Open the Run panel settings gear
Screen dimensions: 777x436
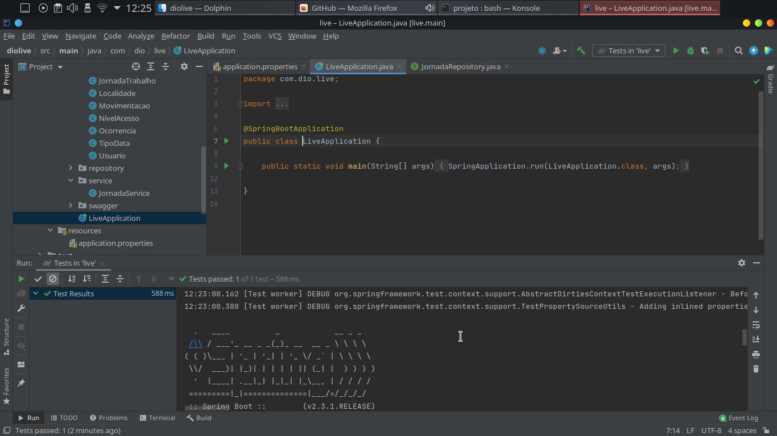pyautogui.click(x=741, y=263)
